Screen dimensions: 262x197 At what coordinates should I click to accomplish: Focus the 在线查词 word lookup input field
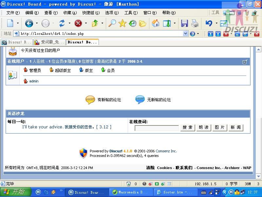tap(157, 128)
